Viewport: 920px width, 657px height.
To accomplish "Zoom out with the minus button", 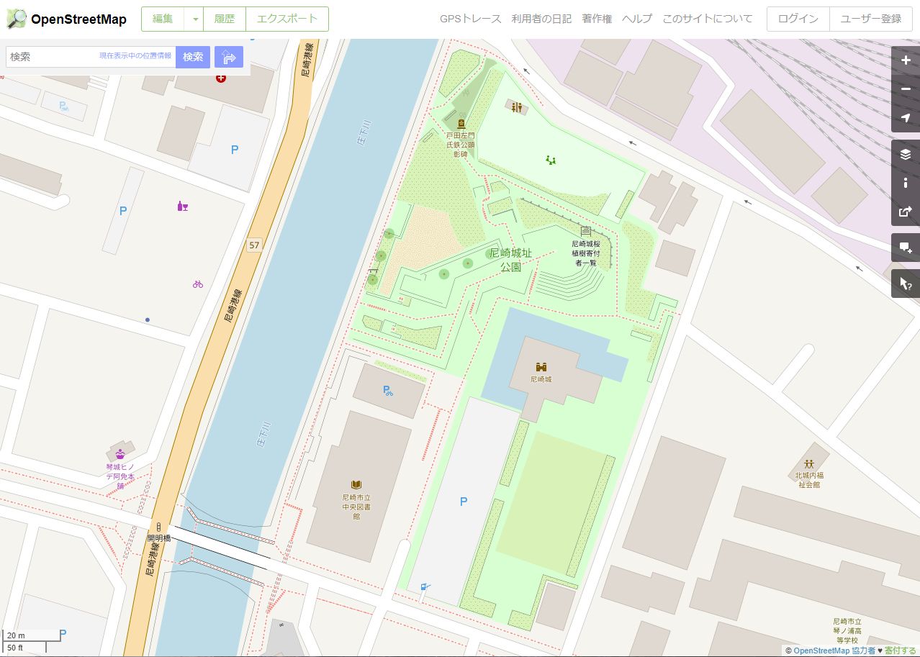I will [x=906, y=90].
